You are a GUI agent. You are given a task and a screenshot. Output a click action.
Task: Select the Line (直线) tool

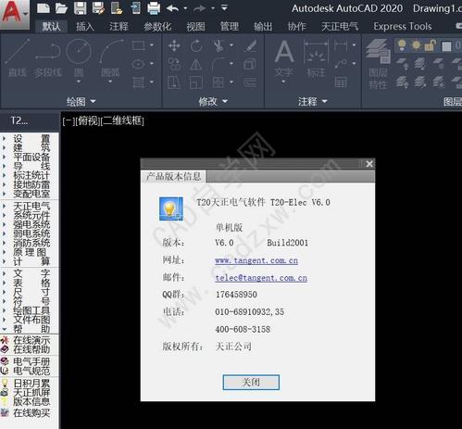18,57
